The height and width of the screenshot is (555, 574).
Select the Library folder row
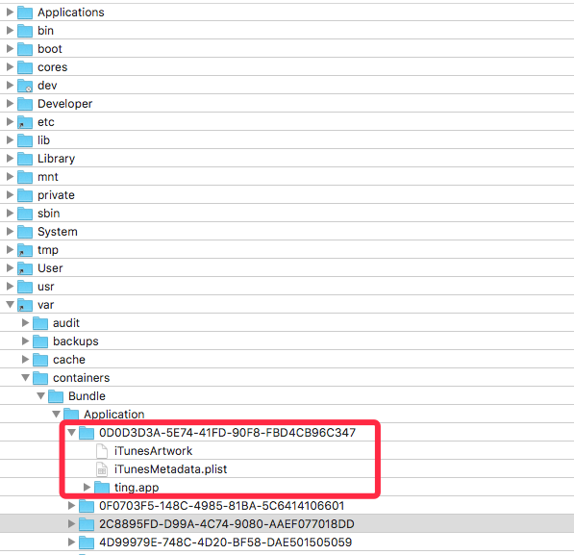(287, 159)
